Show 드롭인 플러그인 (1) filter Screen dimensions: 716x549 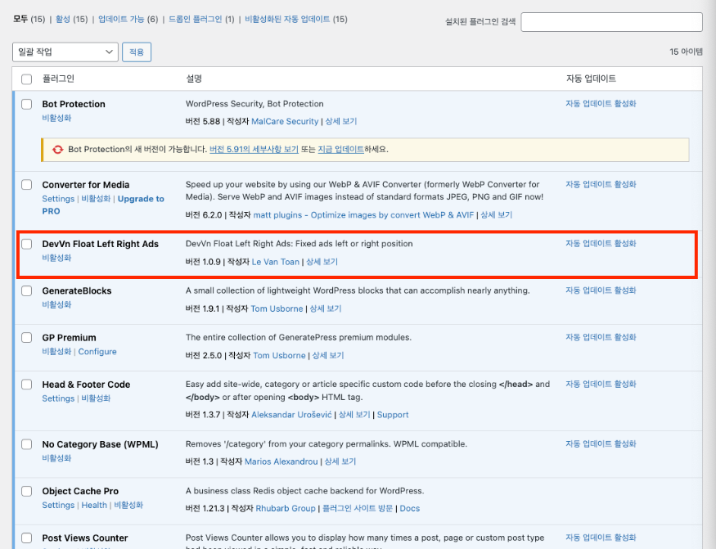tap(200, 19)
